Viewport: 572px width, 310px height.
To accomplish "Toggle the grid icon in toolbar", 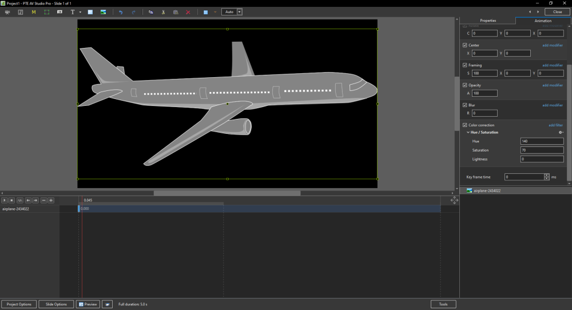I will (206, 12).
